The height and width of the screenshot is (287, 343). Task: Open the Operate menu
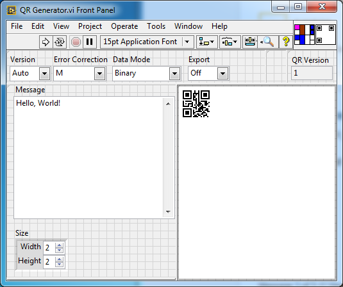pyautogui.click(x=124, y=26)
